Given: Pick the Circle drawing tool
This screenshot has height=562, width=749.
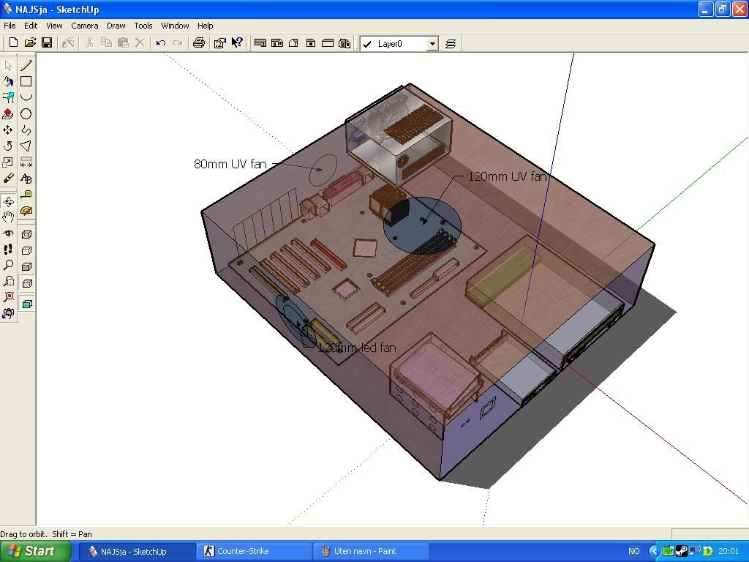Looking at the screenshot, I should click(x=26, y=114).
